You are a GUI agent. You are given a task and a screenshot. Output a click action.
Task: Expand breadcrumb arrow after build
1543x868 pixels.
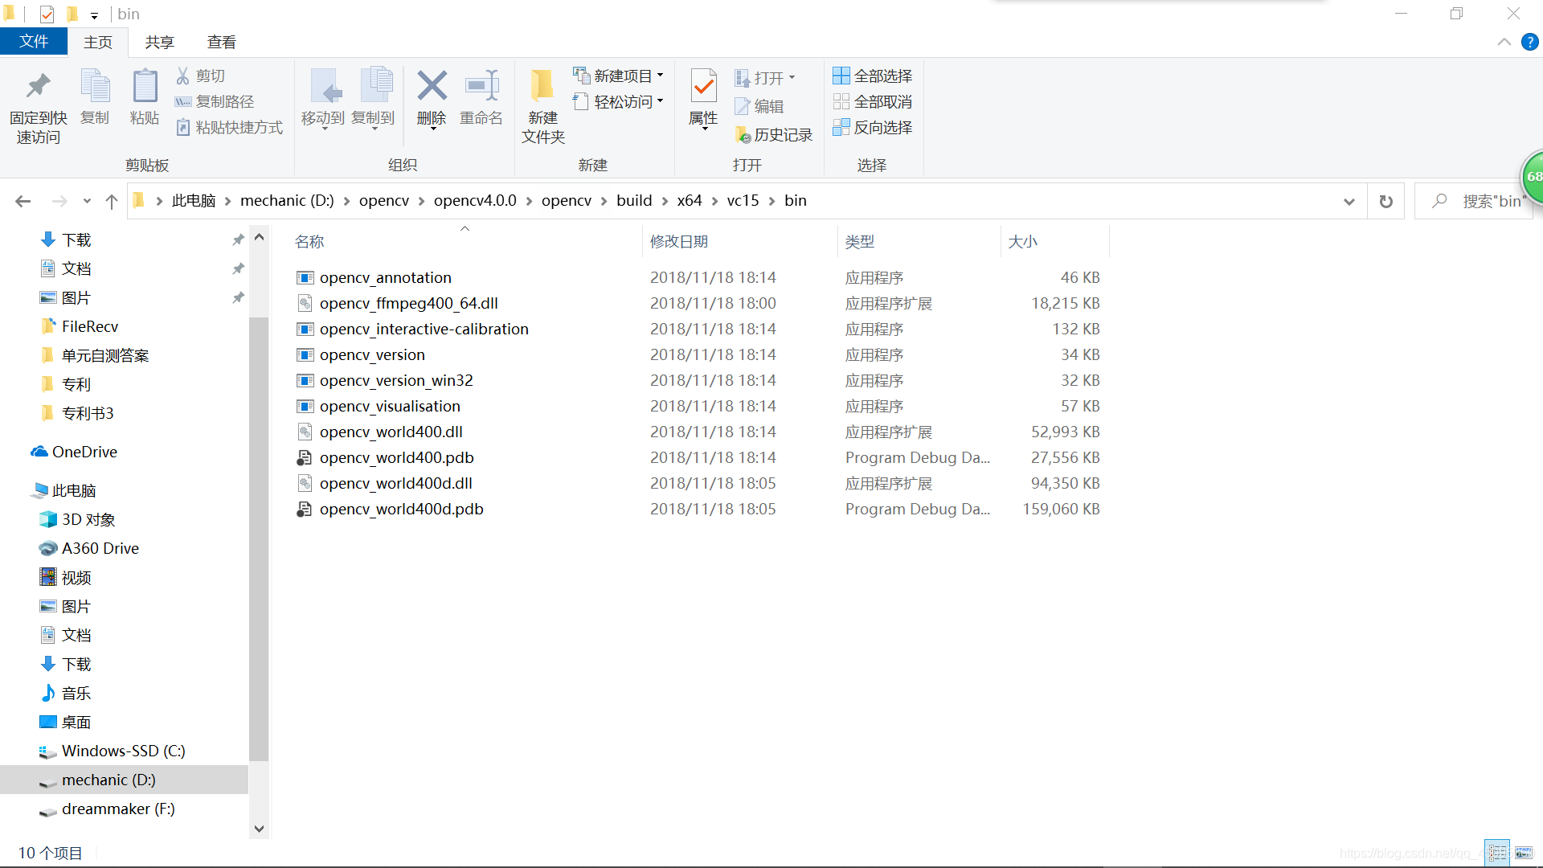[x=665, y=201]
